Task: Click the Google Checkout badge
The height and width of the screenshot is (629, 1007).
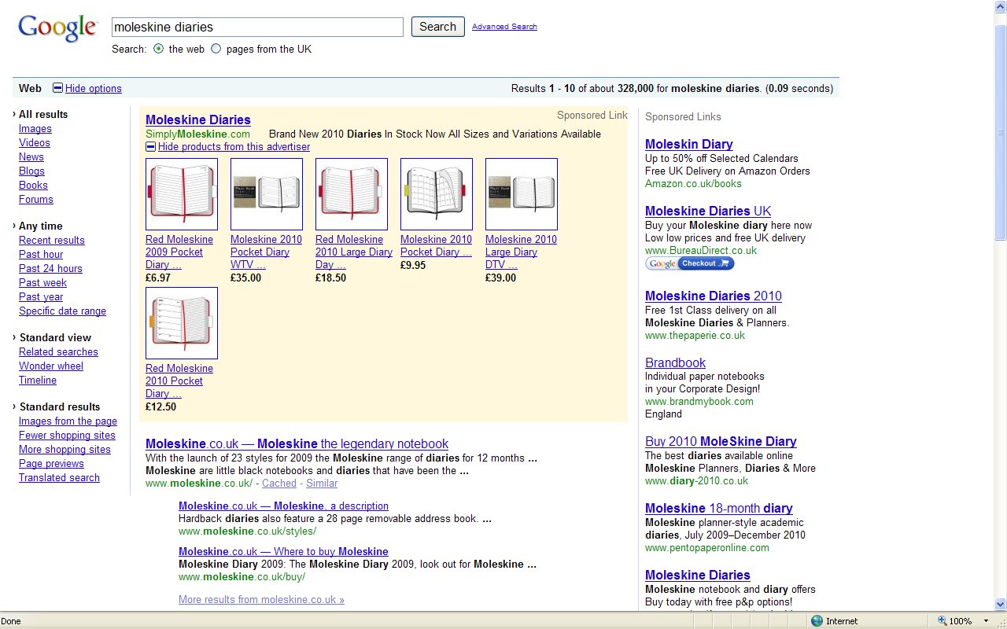Action: coord(690,263)
